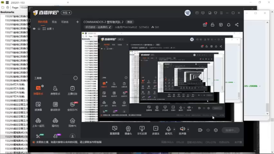Open the mode pill beside the logo
Screen dimensions: 274x154
click(66, 13)
